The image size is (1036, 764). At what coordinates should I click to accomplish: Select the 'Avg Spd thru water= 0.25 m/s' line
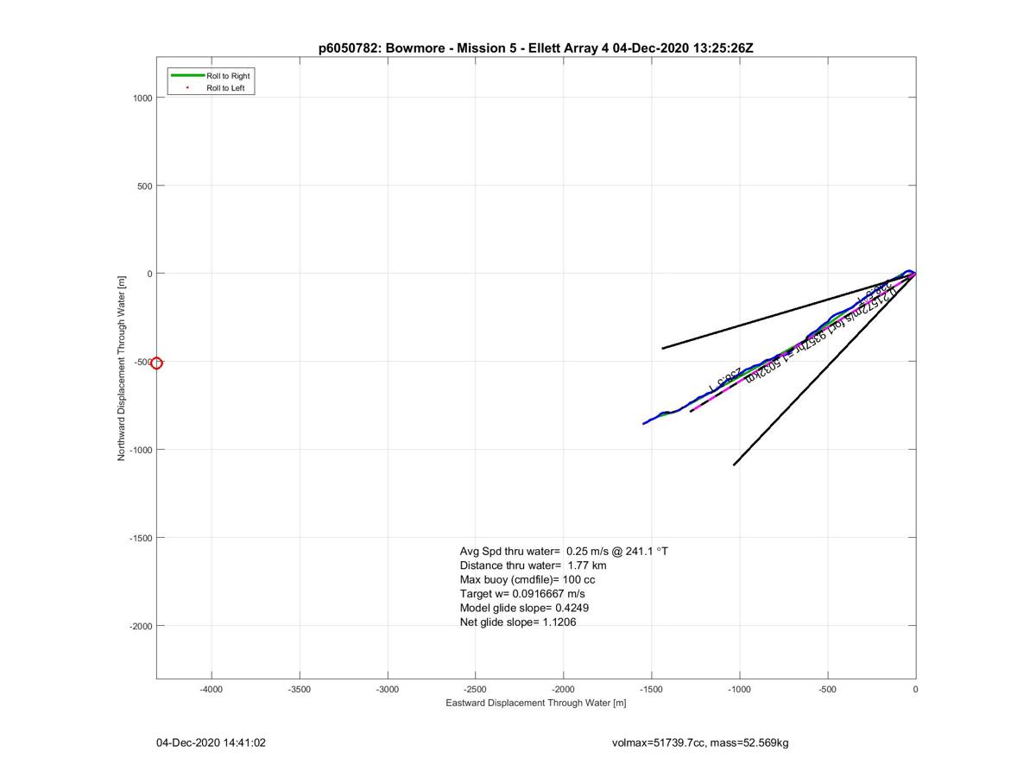(564, 551)
